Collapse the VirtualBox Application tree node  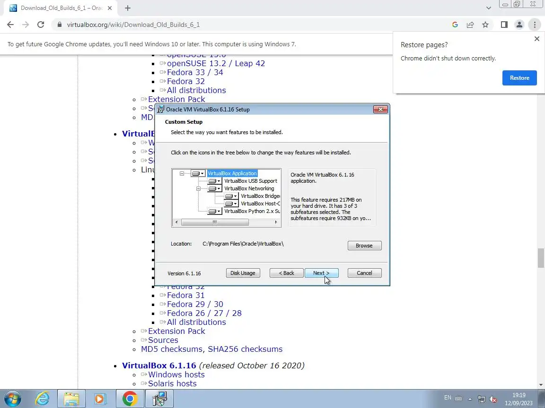click(182, 173)
